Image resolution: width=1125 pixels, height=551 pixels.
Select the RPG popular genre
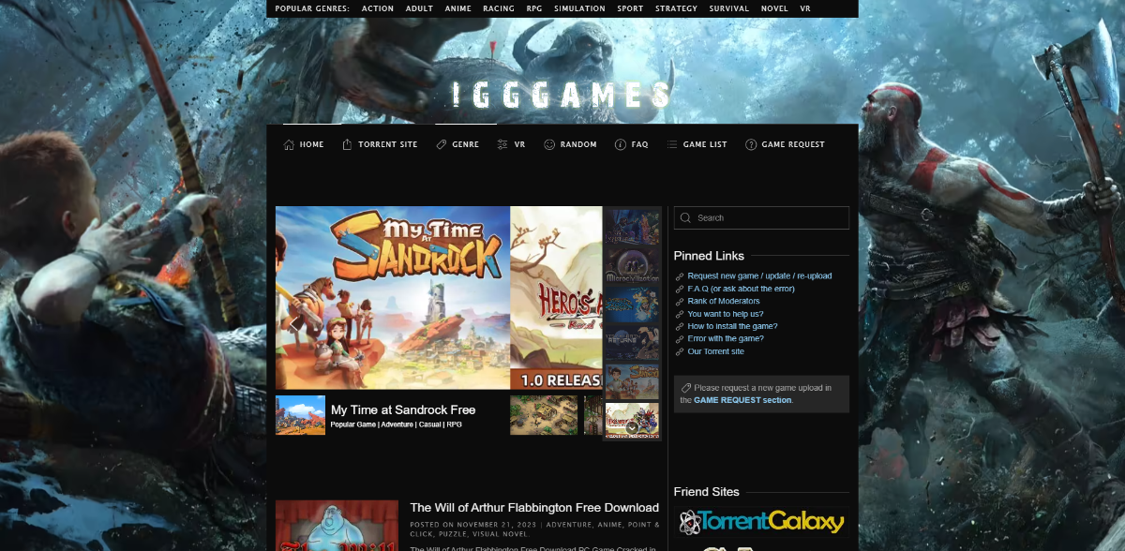534,8
